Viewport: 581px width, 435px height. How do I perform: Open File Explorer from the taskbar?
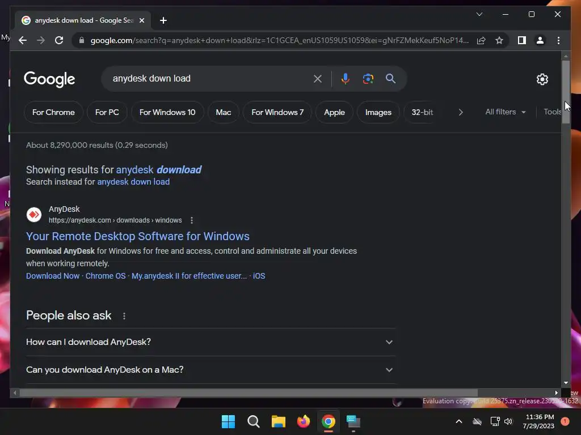pos(278,421)
